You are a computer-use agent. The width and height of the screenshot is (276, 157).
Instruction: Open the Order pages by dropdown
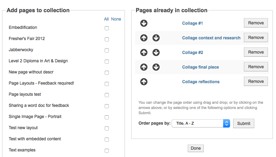(201, 124)
